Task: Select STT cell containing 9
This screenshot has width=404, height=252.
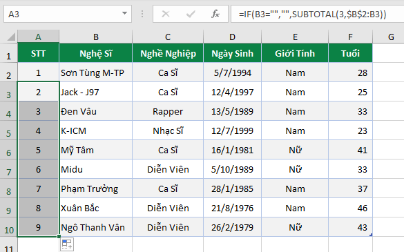Action: pyautogui.click(x=39, y=227)
